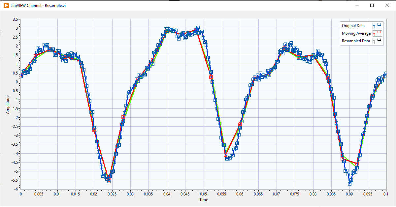The height and width of the screenshot is (207, 396).
Task: Close the Resample.vi window
Action: tap(387, 5)
